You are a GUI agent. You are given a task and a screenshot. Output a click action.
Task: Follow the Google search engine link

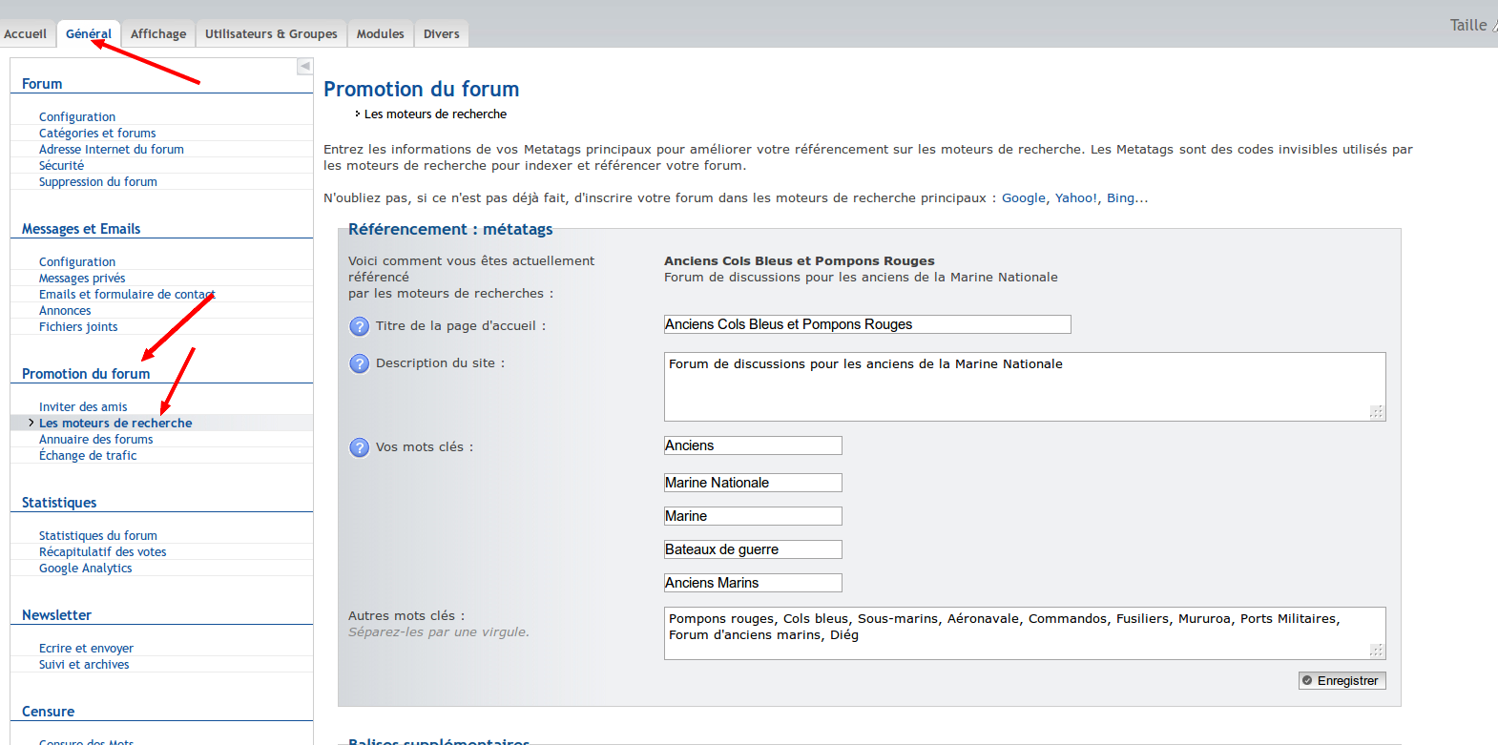coord(1024,198)
